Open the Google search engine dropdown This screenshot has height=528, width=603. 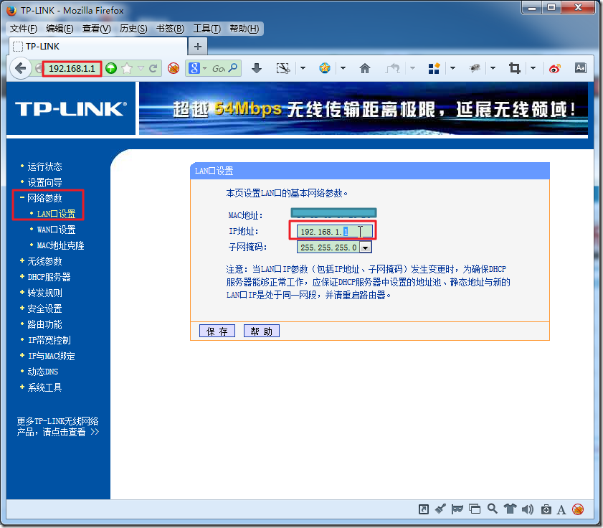coord(204,68)
